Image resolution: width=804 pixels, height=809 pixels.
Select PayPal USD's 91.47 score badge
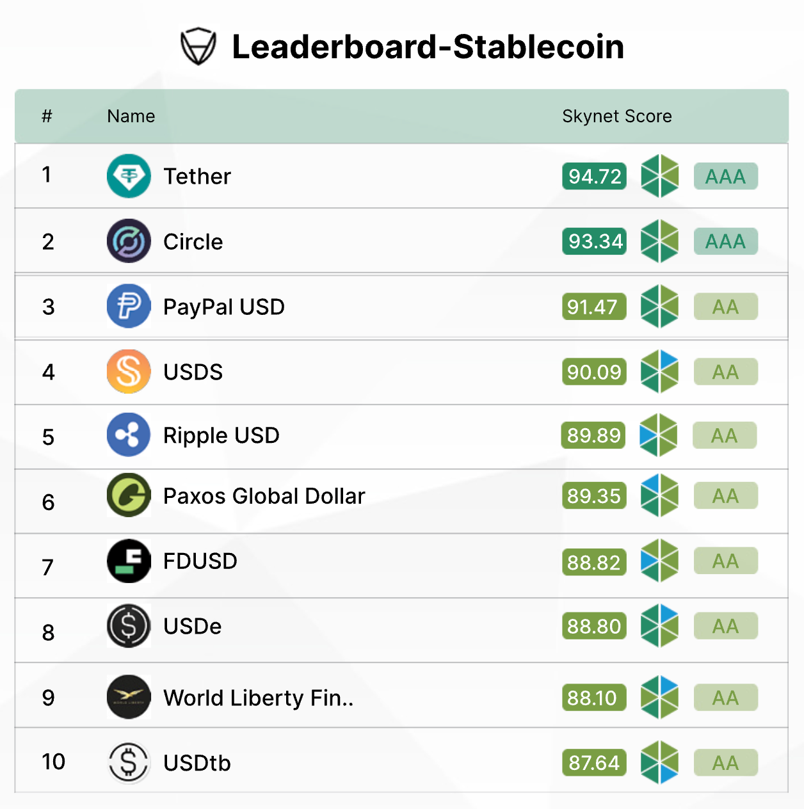coord(593,307)
